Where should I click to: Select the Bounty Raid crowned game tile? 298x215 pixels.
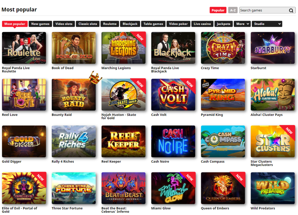coord(74,95)
